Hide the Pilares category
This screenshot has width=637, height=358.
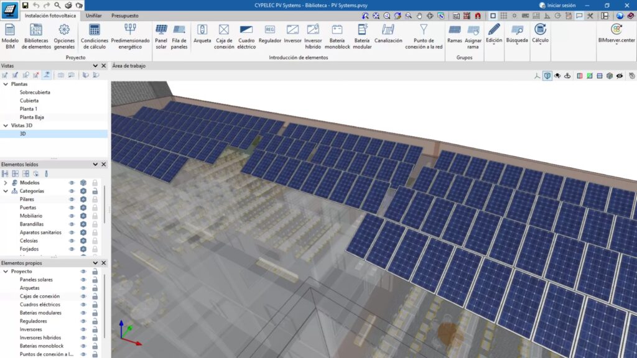72,200
